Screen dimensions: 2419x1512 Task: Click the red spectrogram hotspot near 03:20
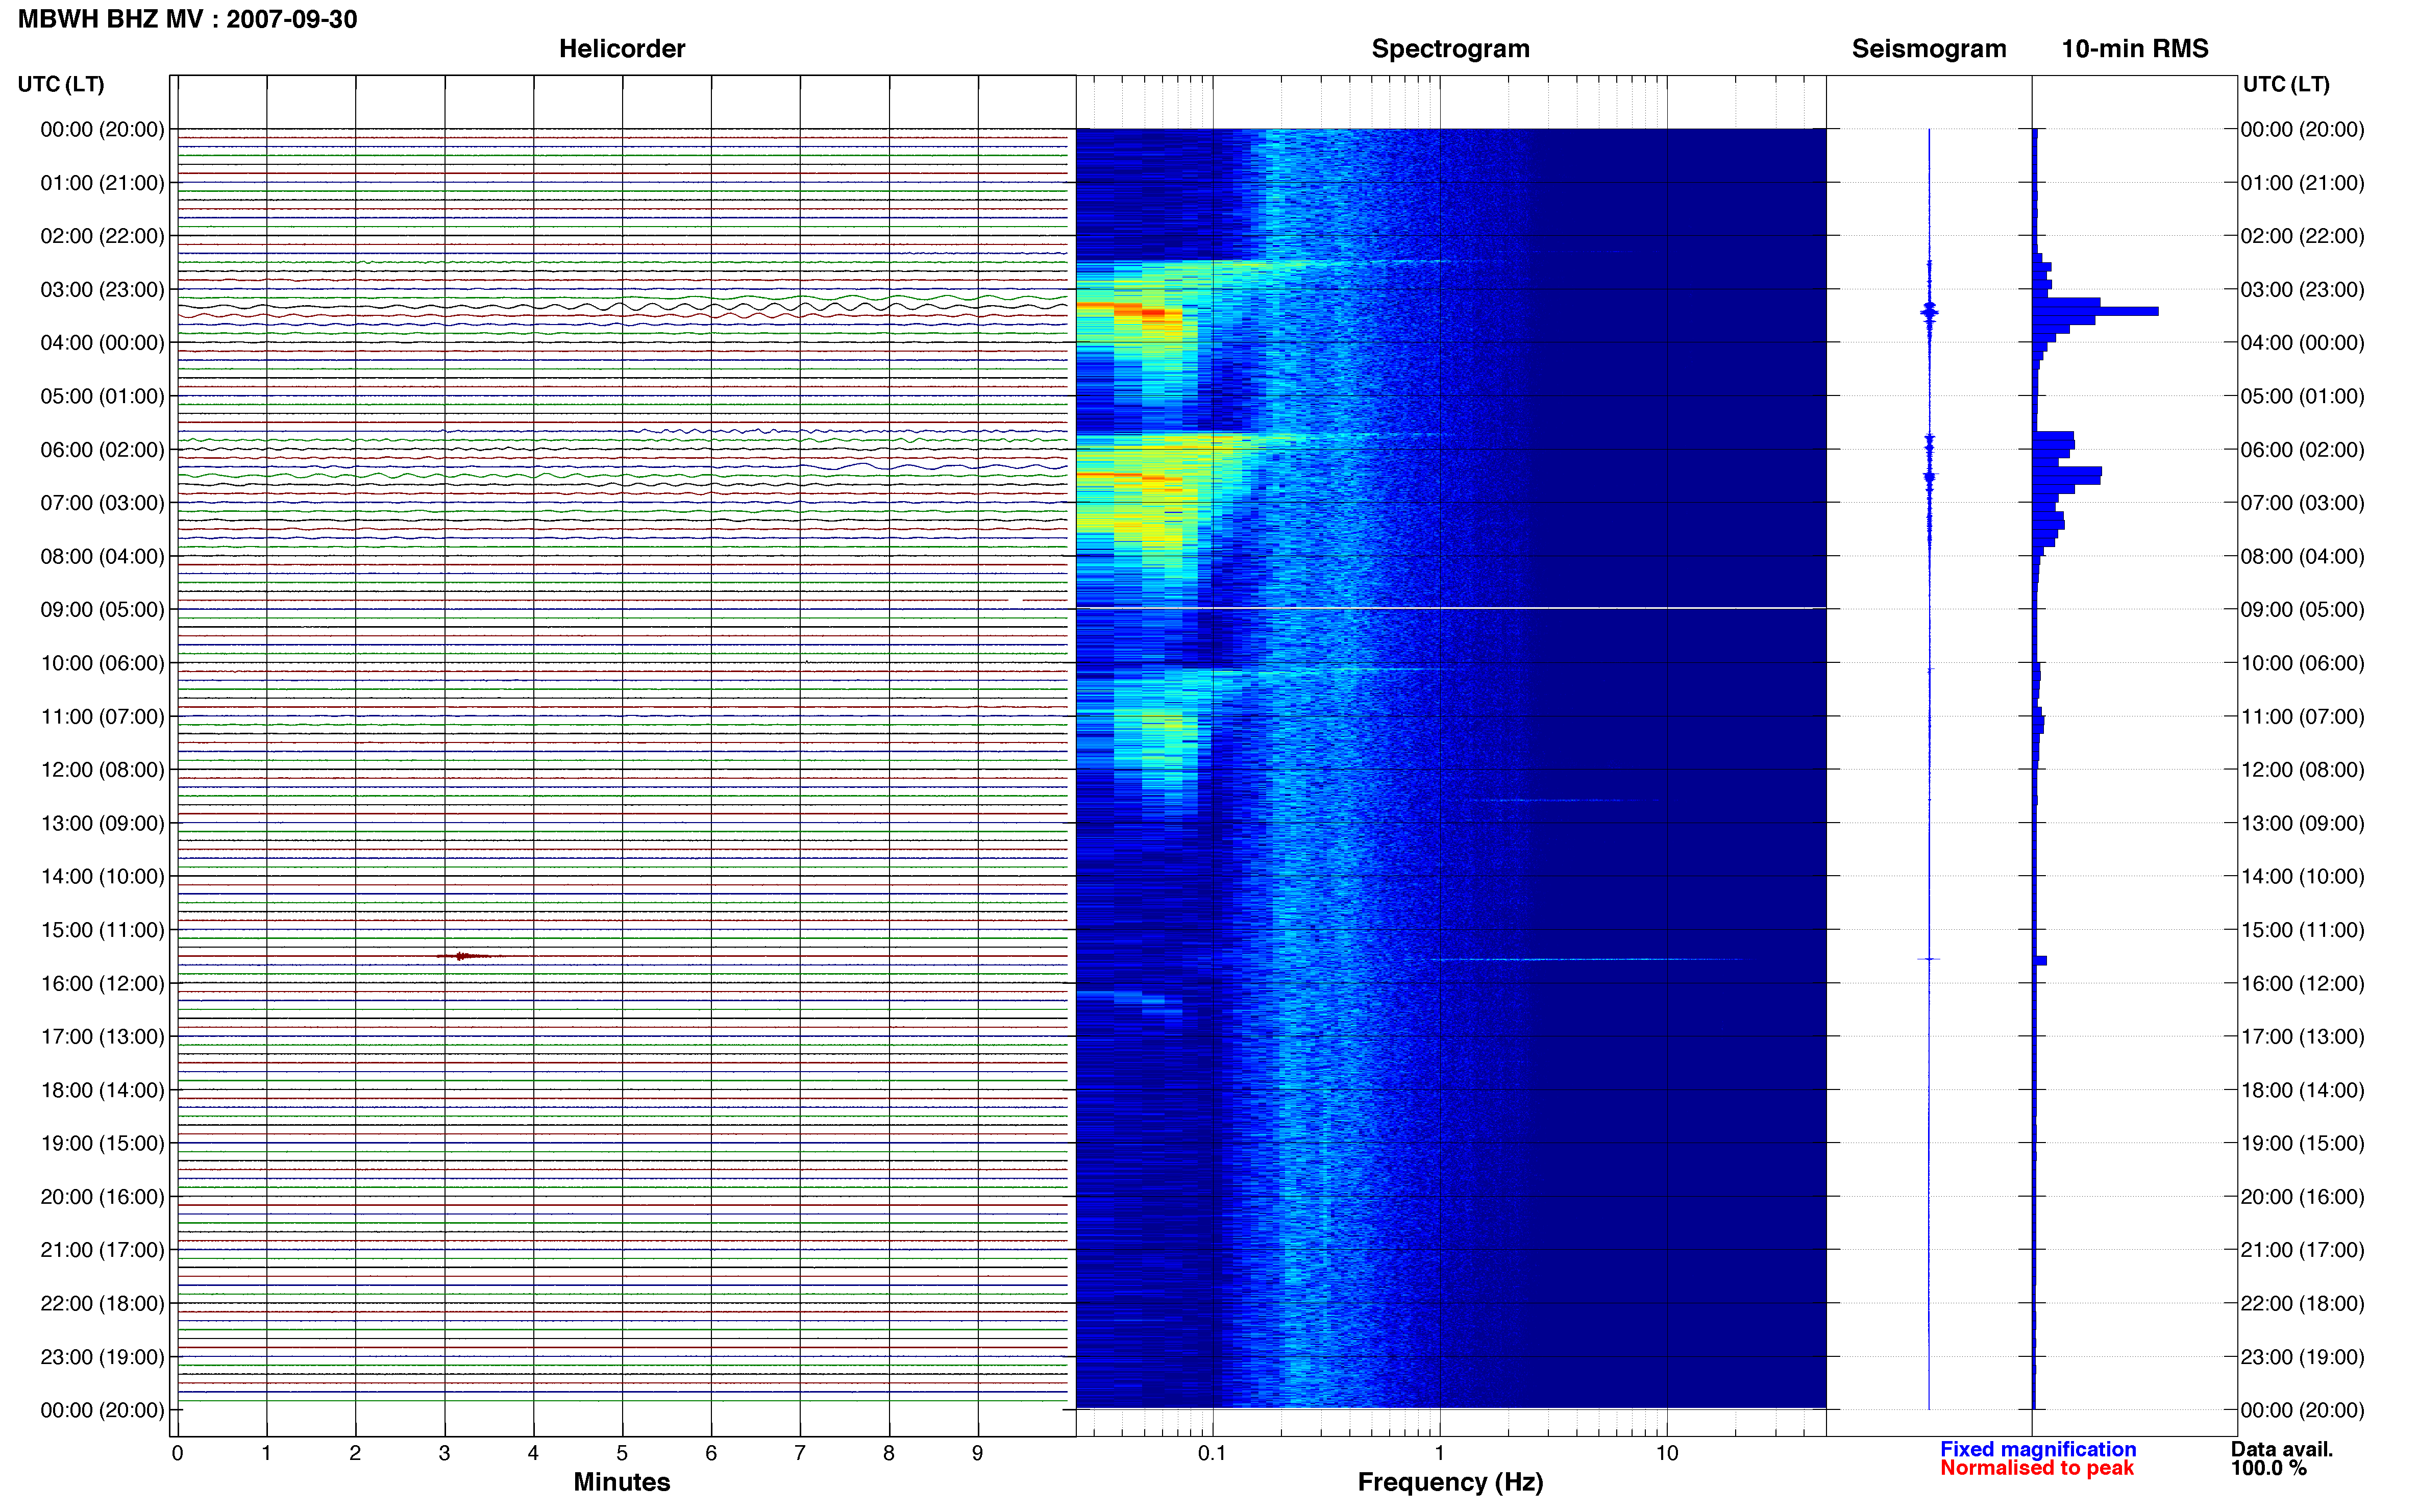click(1153, 313)
